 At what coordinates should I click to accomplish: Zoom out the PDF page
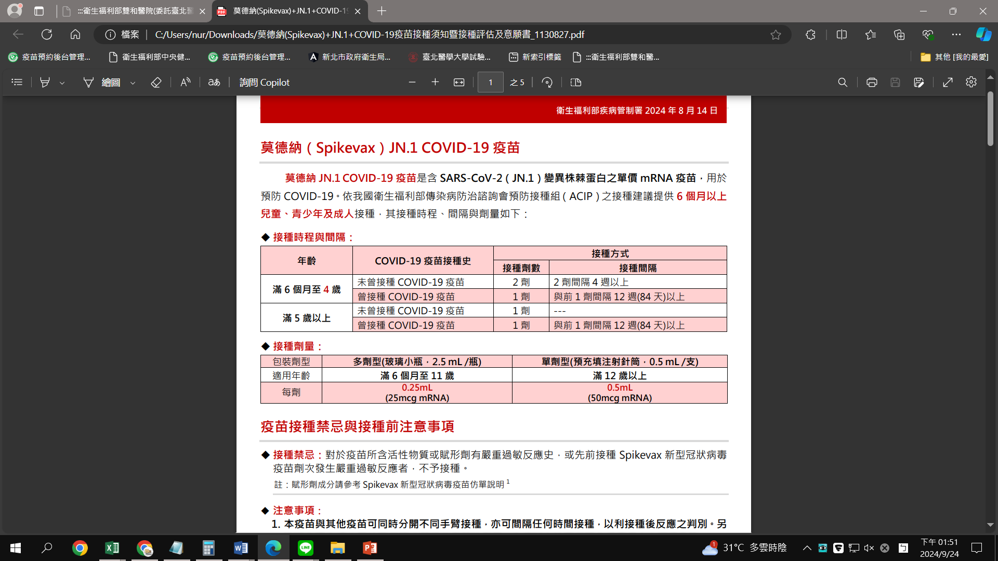(x=412, y=82)
